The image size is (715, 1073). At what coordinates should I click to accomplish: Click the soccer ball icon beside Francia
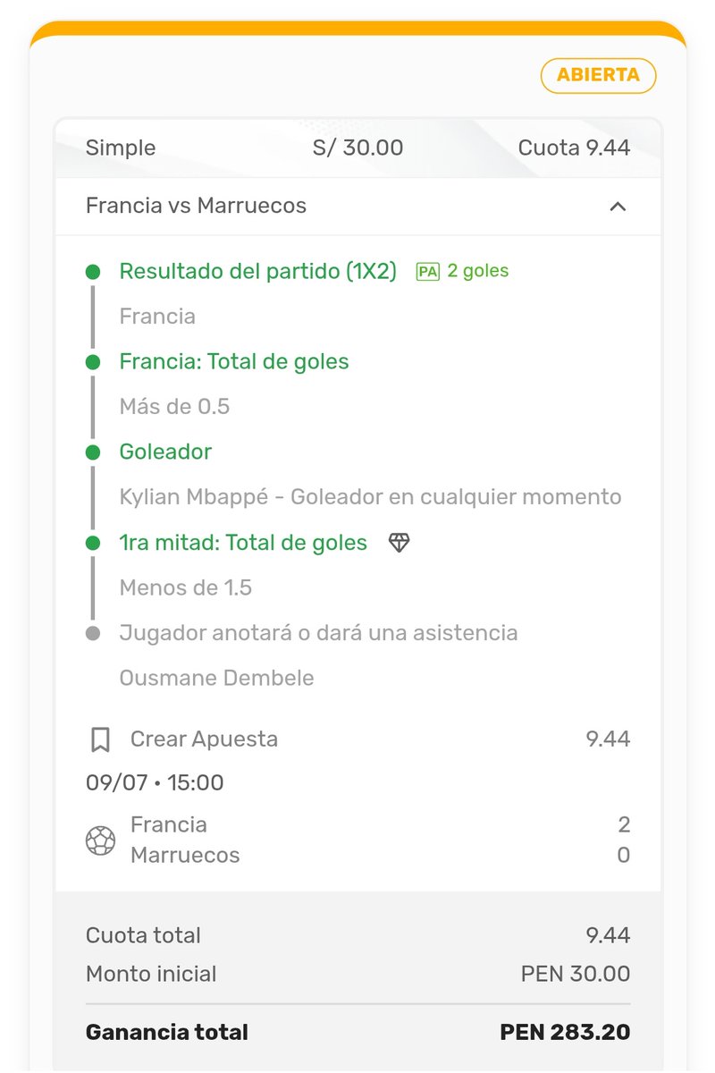[x=100, y=841]
